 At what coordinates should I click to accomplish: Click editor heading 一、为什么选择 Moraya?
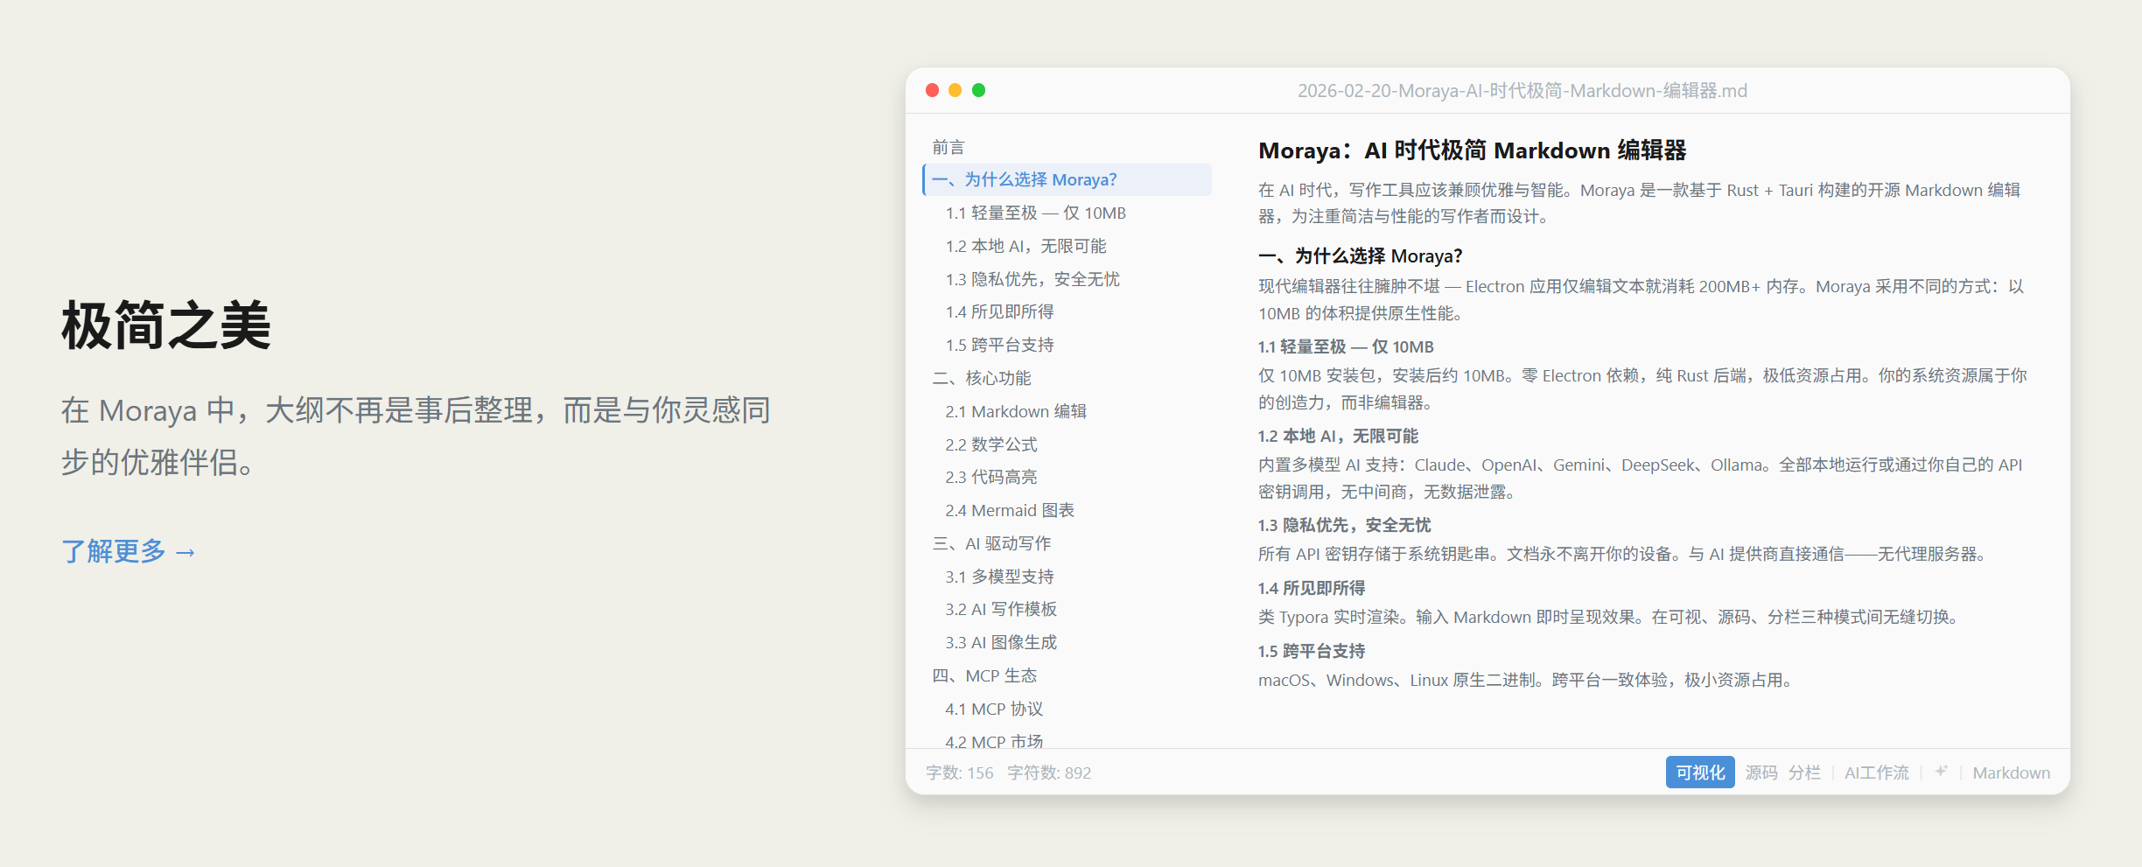click(1360, 255)
